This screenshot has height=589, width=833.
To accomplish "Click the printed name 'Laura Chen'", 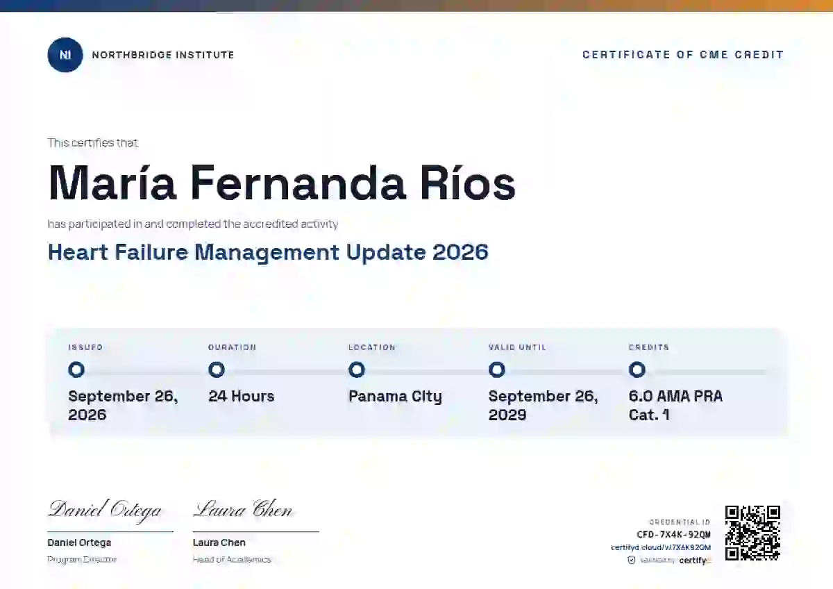I will pyautogui.click(x=219, y=542).
